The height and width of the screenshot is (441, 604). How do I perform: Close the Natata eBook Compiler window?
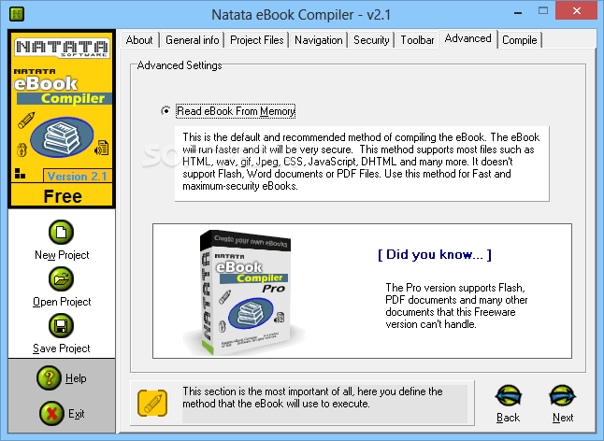click(577, 11)
